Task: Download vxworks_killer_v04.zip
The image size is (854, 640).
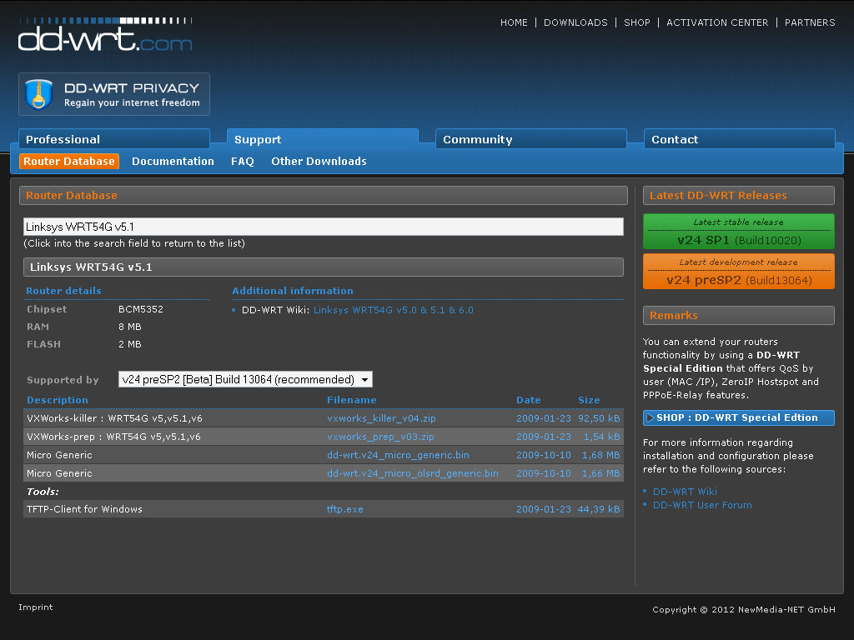Action: click(381, 418)
